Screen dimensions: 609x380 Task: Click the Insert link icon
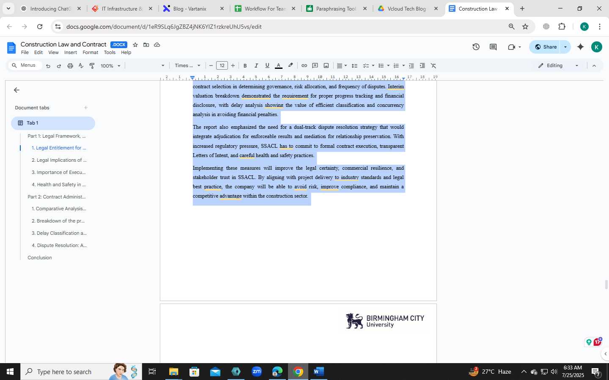(304, 66)
